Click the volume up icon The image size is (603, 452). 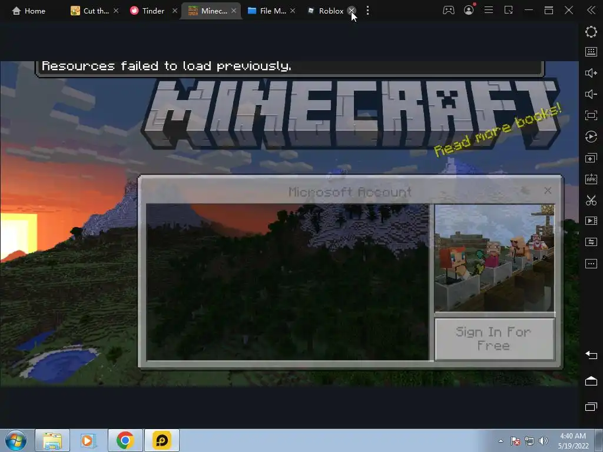coord(591,73)
